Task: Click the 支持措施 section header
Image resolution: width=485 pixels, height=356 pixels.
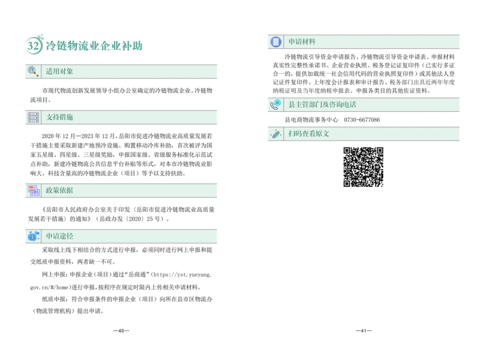Action: (x=60, y=118)
